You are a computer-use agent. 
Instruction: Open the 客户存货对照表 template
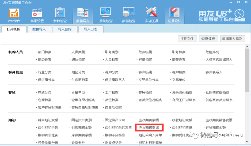[50, 107]
